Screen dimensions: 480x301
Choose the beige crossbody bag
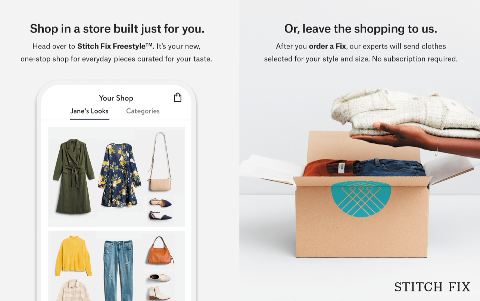pyautogui.click(x=160, y=162)
